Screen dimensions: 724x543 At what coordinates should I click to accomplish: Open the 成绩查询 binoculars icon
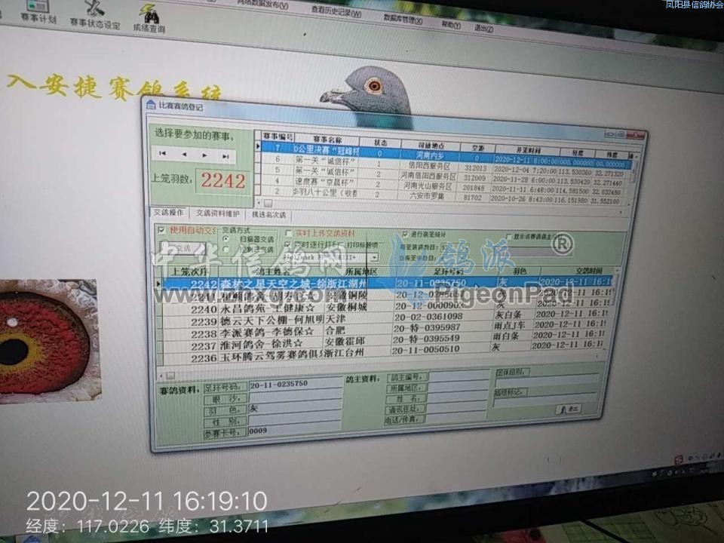click(x=149, y=20)
